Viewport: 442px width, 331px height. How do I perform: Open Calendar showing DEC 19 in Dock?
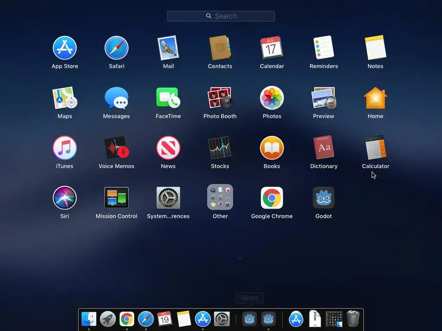click(x=164, y=319)
